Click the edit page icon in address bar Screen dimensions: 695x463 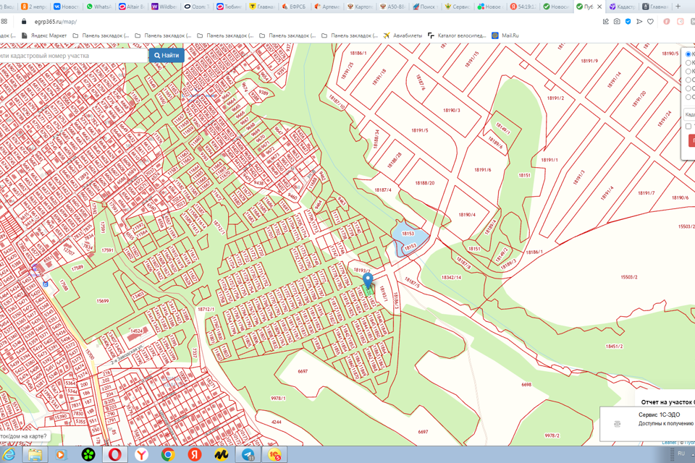(x=605, y=22)
